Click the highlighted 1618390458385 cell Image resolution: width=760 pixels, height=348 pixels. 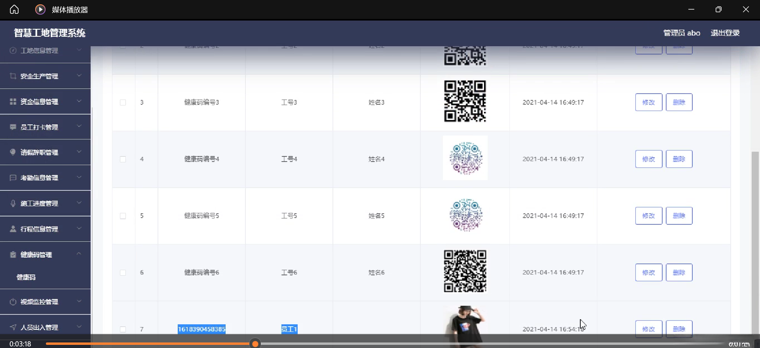202,329
